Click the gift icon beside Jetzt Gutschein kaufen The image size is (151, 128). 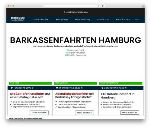pyautogui.click(x=64, y=12)
